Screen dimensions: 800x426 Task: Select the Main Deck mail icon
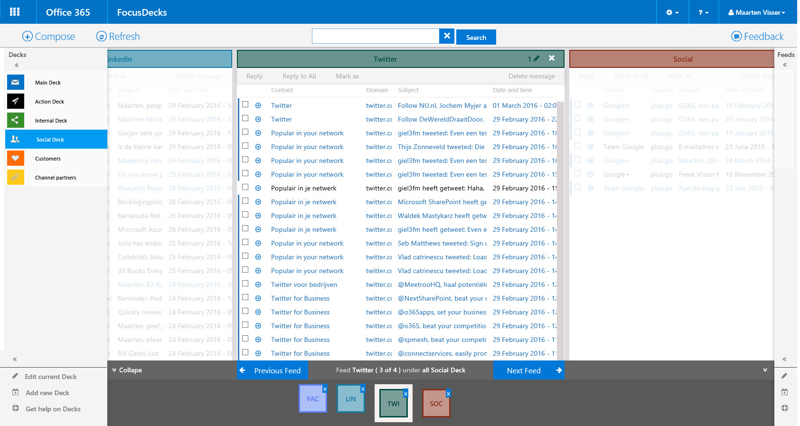coord(15,82)
